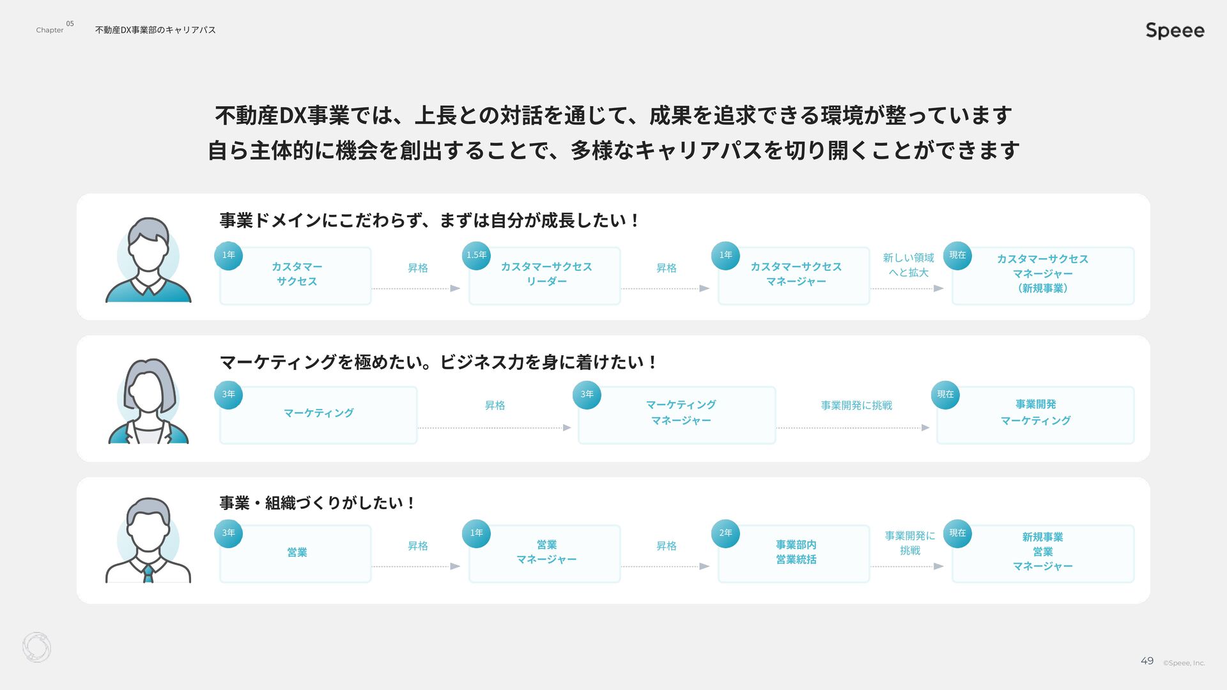Click the male avatar wearing a necktie
Viewport: 1227px width, 690px height.
click(x=148, y=540)
